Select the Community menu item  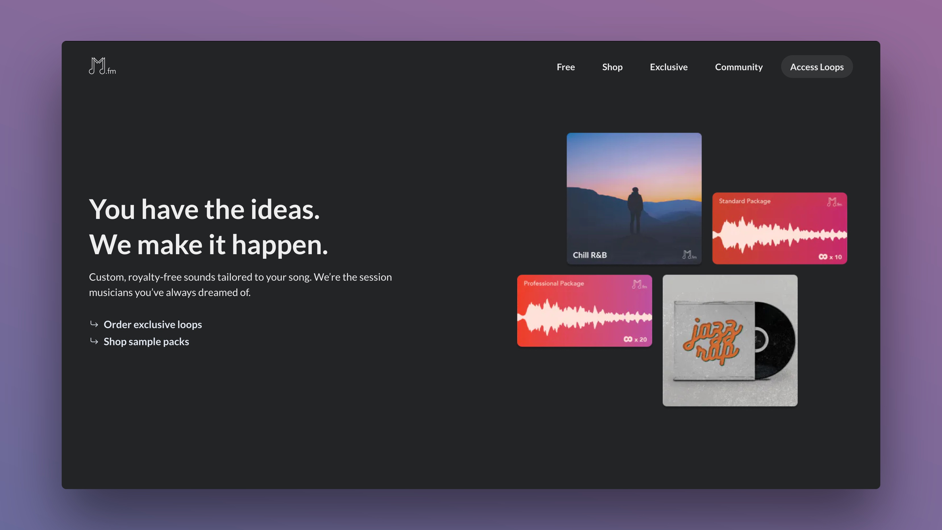pyautogui.click(x=739, y=67)
